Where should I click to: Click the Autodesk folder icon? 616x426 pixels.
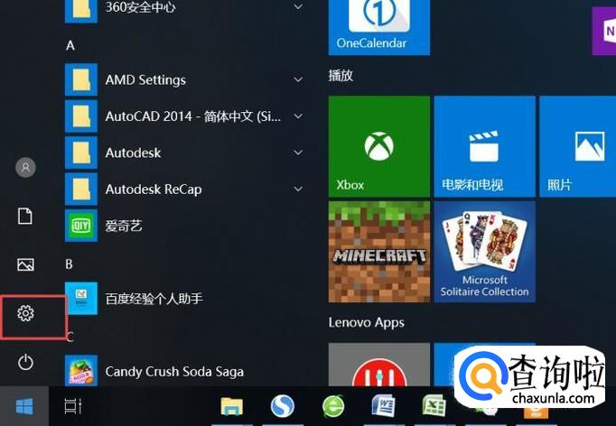pos(81,153)
